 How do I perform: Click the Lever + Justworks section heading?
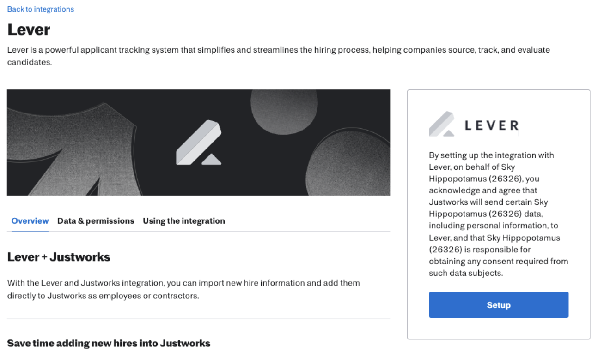[58, 257]
